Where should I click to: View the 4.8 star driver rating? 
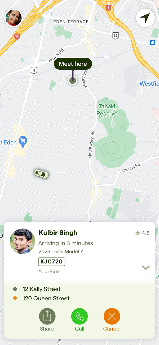[143, 233]
